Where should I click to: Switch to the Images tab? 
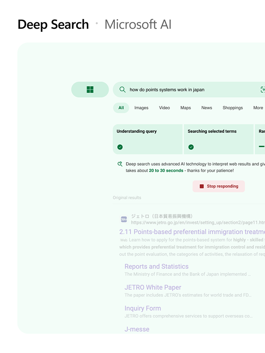point(141,108)
